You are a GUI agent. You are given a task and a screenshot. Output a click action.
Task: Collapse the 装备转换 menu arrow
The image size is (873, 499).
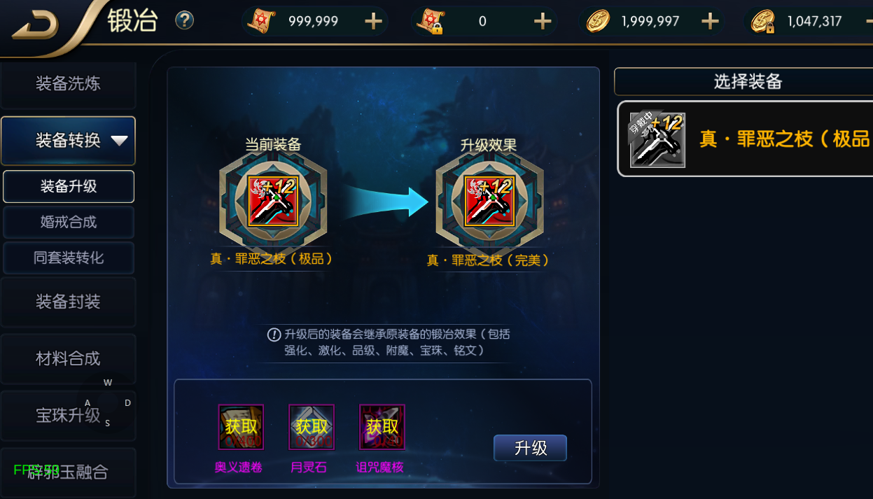pyautogui.click(x=120, y=141)
